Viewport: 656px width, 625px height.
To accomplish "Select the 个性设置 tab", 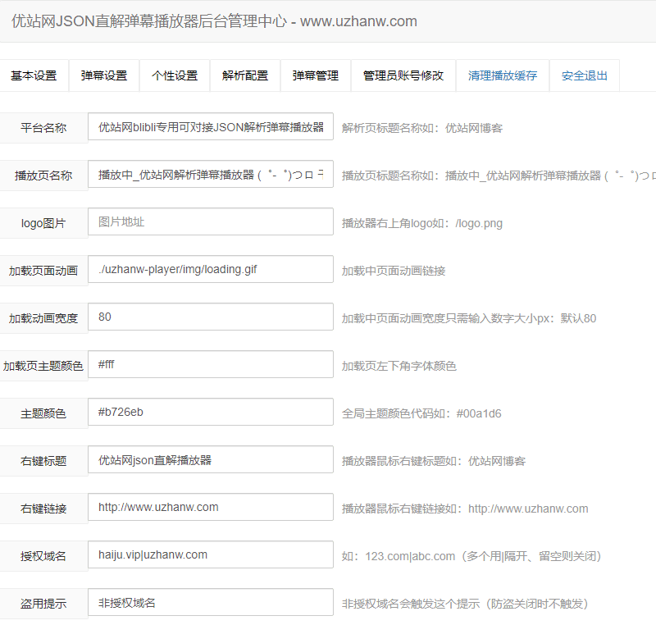I will point(175,75).
